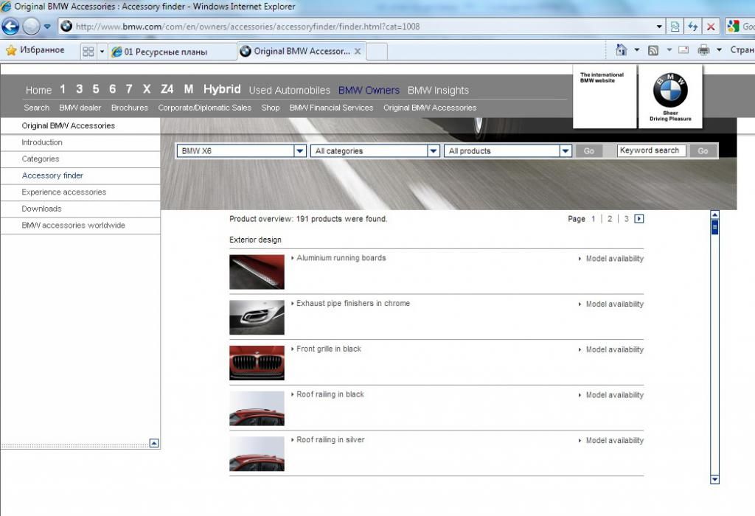Click the product list scroll up arrow
Viewport: 755px width, 516px height.
714,215
